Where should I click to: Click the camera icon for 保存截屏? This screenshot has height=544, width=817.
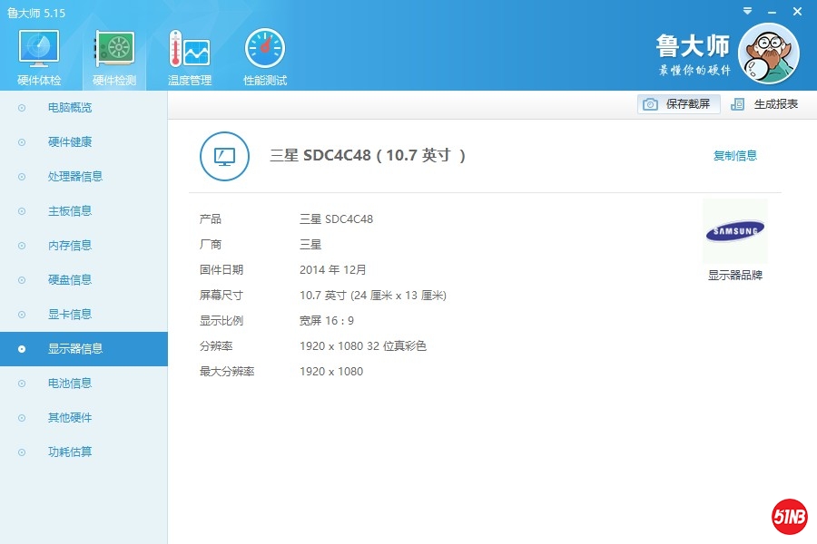(650, 104)
